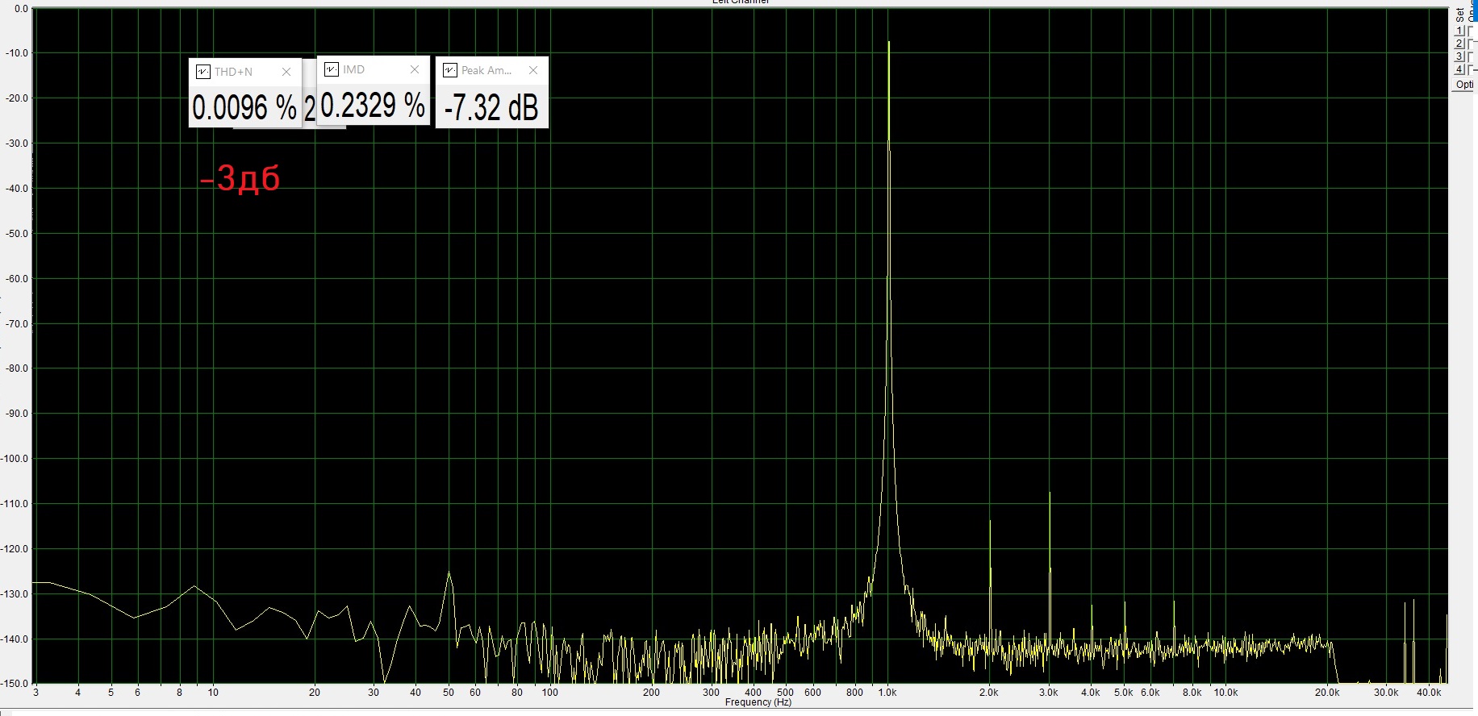Toggle the checkbox next to Set 1
This screenshot has height=716, width=1478.
point(1472,31)
